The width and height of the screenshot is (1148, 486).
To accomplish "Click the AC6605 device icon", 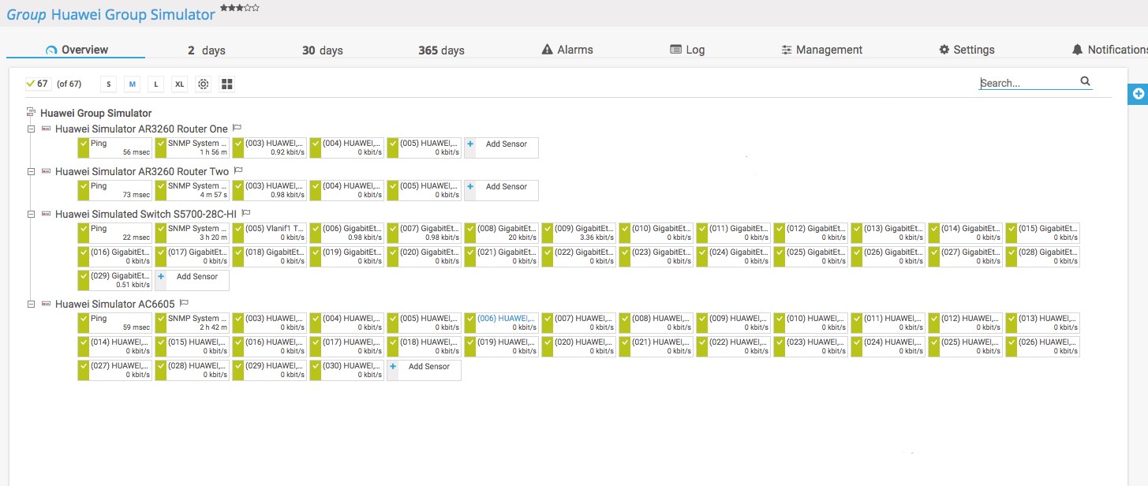I will click(46, 304).
